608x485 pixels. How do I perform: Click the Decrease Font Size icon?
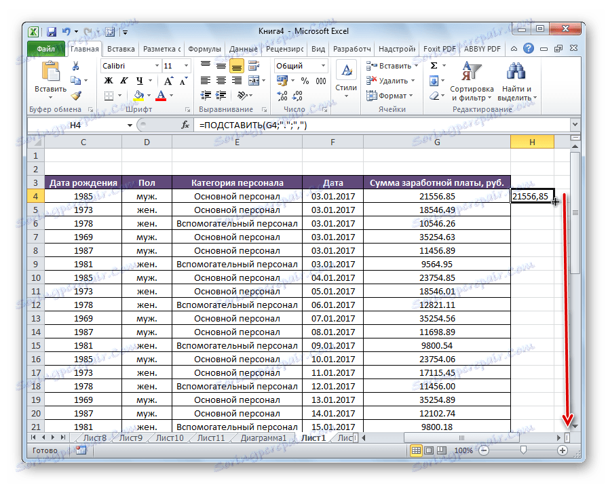point(183,81)
